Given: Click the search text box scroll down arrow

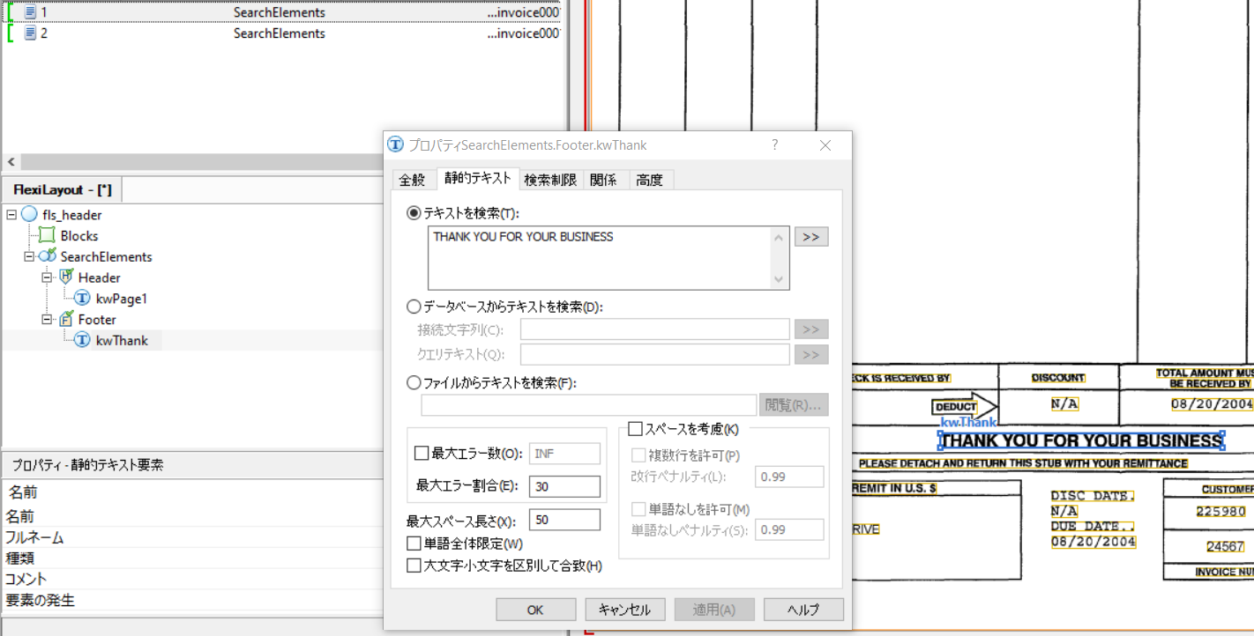Looking at the screenshot, I should pos(779,279).
